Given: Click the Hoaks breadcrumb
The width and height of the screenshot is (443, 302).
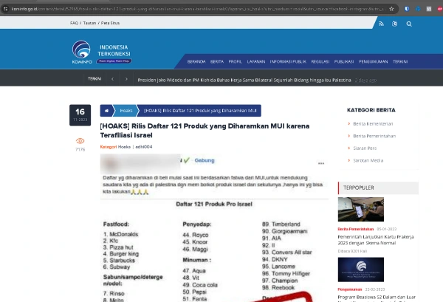Looking at the screenshot, I should pyautogui.click(x=126, y=111).
